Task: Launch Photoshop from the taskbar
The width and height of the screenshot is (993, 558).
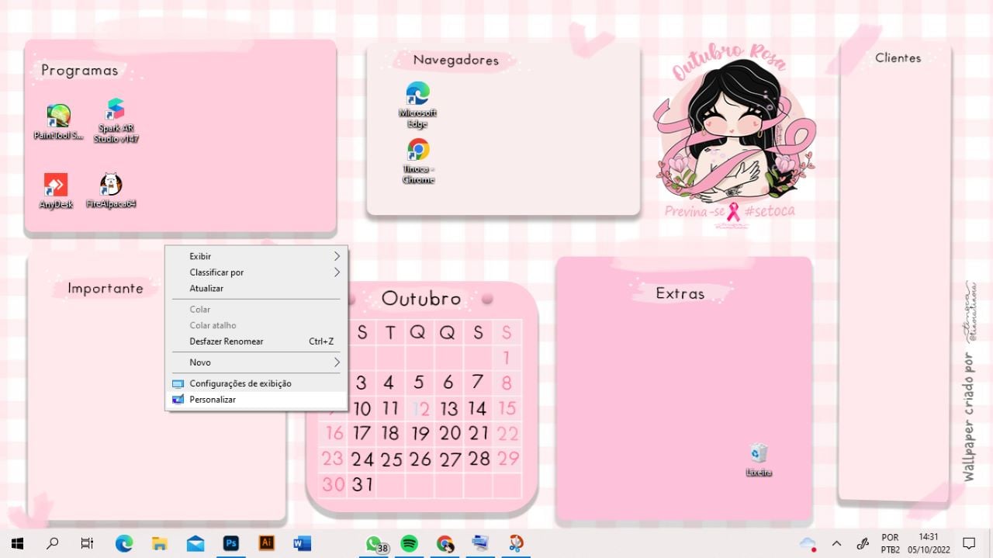Action: (x=230, y=543)
